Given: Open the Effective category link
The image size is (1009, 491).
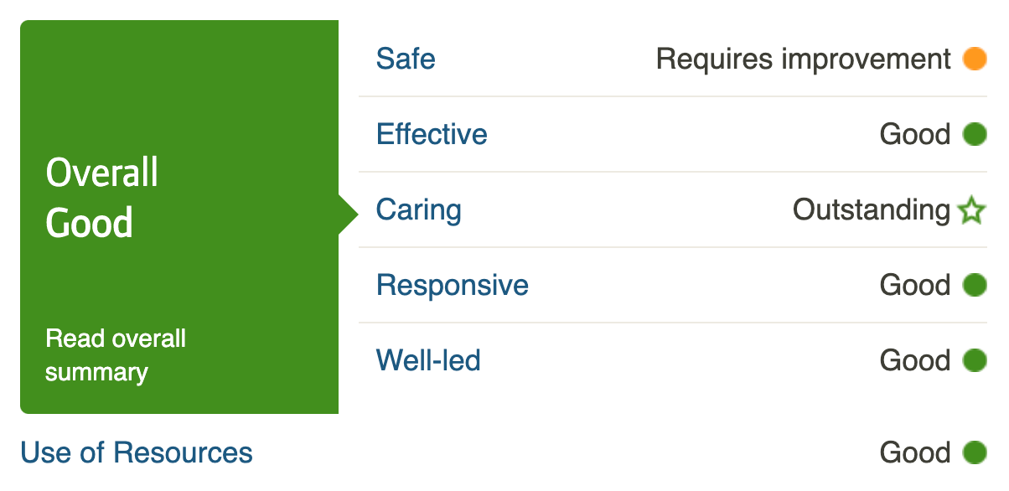Looking at the screenshot, I should 432,134.
